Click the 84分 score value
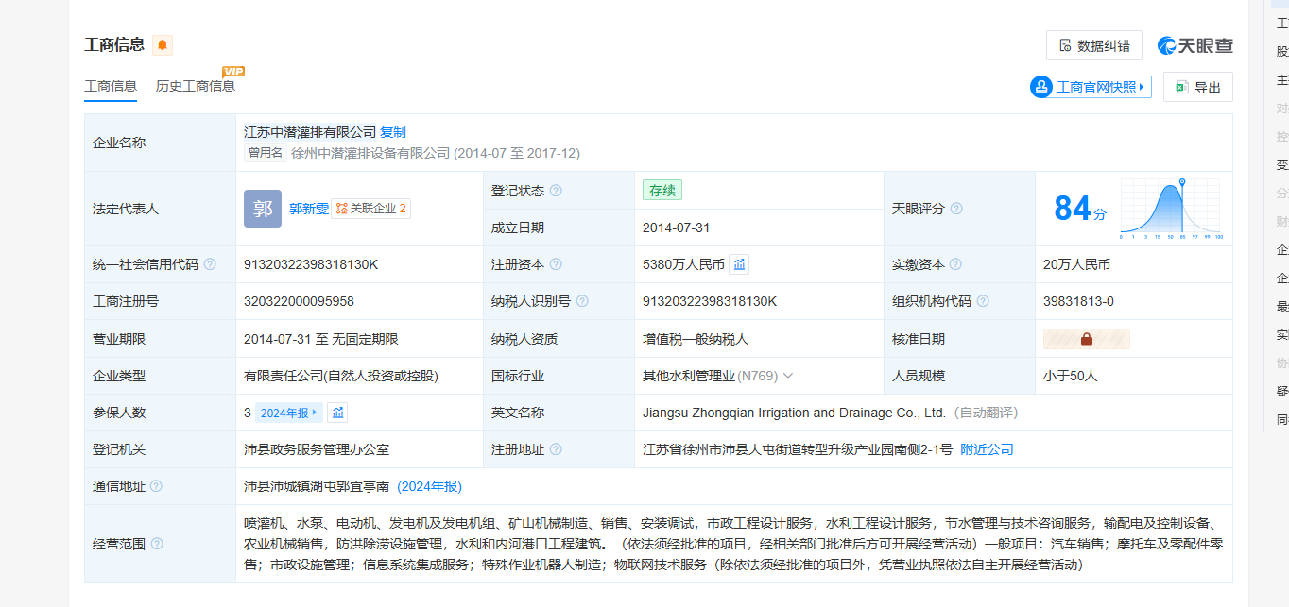Screen dimensions: 1289x607 (1079, 208)
